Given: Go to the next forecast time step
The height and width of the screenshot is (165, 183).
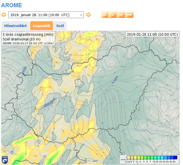Looking at the screenshot, I should point(89,15).
